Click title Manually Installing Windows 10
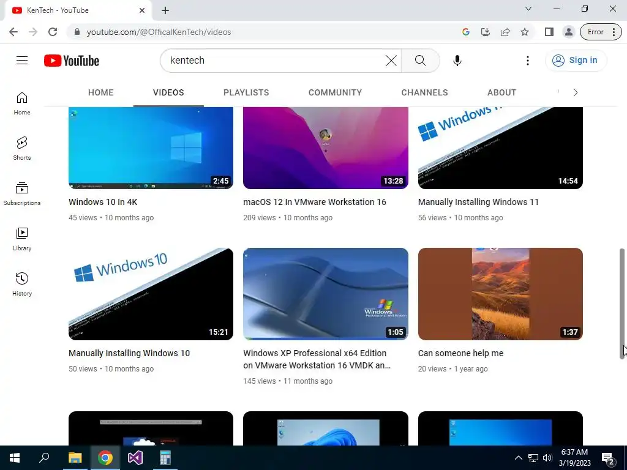This screenshot has height=470, width=627. coord(129,353)
